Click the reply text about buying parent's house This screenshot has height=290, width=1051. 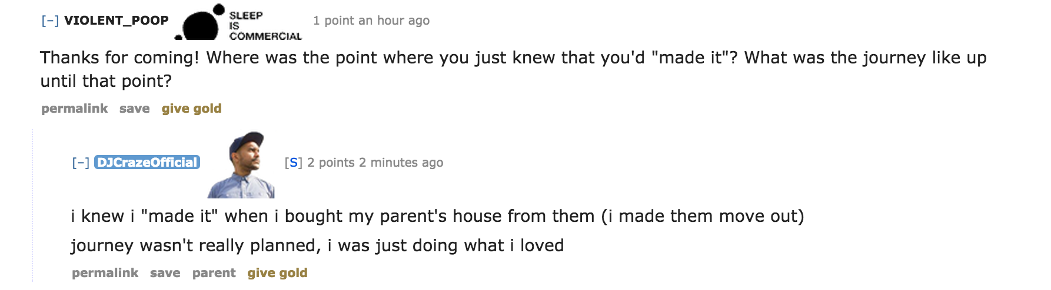(x=437, y=216)
